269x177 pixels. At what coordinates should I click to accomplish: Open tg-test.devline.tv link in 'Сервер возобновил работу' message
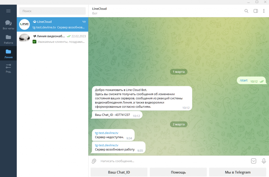pos(107,145)
